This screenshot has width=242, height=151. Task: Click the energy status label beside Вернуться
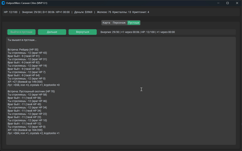[138, 32]
